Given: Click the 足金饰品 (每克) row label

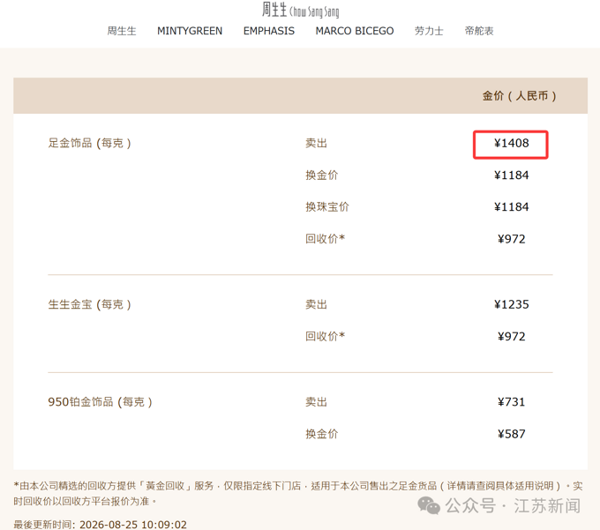Looking at the screenshot, I should (x=89, y=144).
